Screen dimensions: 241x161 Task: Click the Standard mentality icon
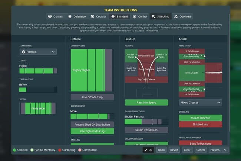tap(113, 17)
